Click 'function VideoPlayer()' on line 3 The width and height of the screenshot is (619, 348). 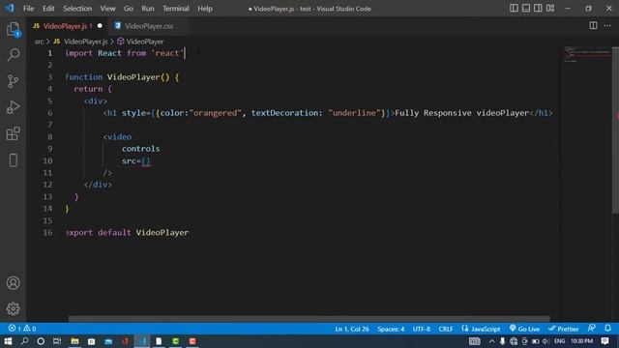(118, 77)
